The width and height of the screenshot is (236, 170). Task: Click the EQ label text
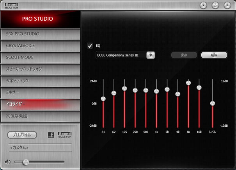click(x=98, y=46)
